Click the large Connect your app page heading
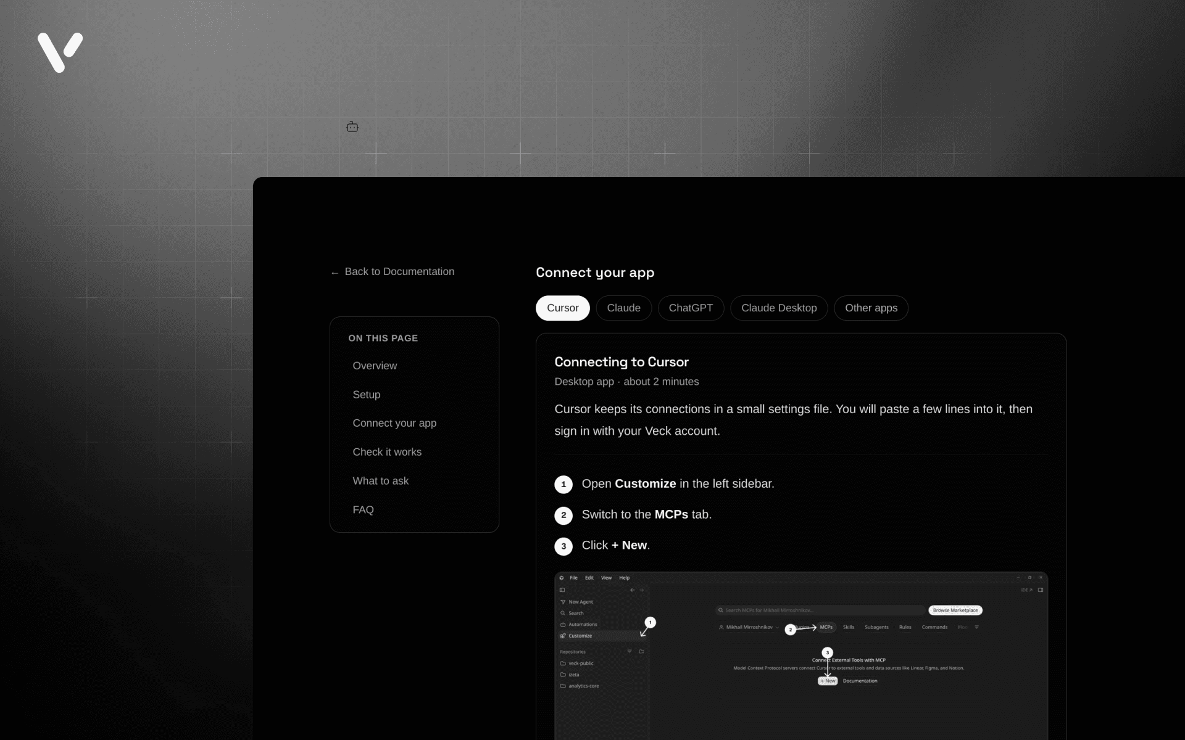Image resolution: width=1185 pixels, height=740 pixels. click(x=595, y=273)
